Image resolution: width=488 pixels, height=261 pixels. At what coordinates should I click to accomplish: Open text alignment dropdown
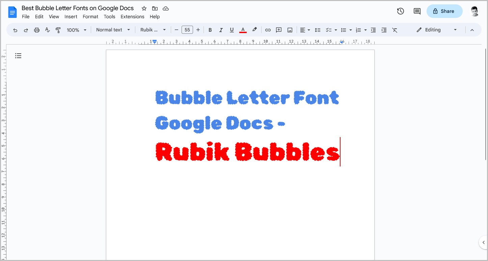pos(305,30)
